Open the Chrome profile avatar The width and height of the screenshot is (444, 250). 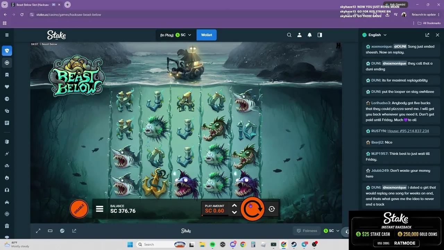(404, 15)
